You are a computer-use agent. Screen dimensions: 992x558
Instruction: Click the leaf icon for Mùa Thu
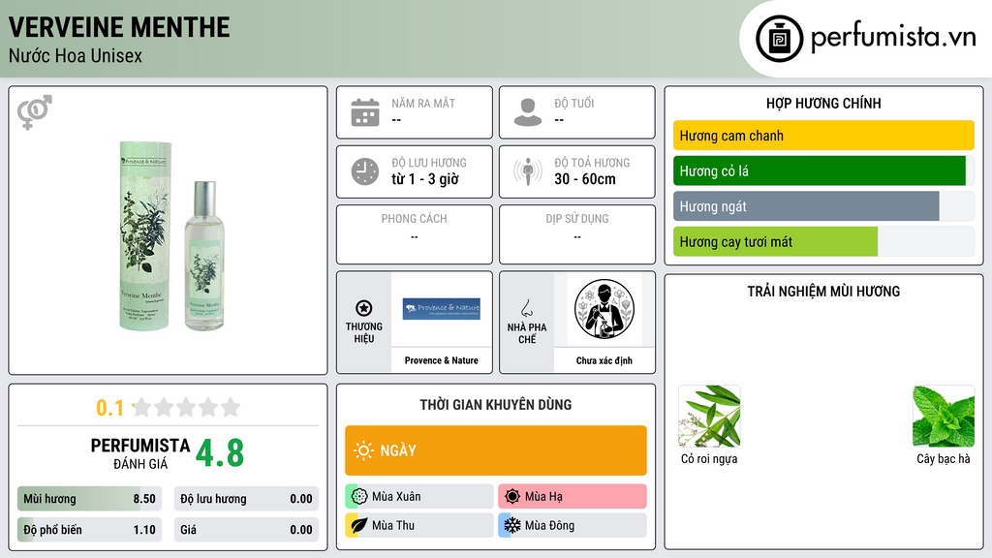tap(359, 525)
